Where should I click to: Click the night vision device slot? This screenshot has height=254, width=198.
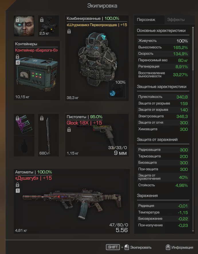pos(48,26)
